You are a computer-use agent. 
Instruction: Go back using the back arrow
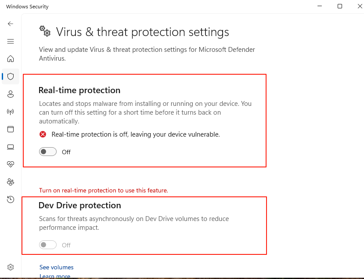pyautogui.click(x=11, y=24)
